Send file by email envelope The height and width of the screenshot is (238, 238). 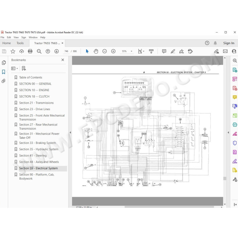click(x=225, y=51)
